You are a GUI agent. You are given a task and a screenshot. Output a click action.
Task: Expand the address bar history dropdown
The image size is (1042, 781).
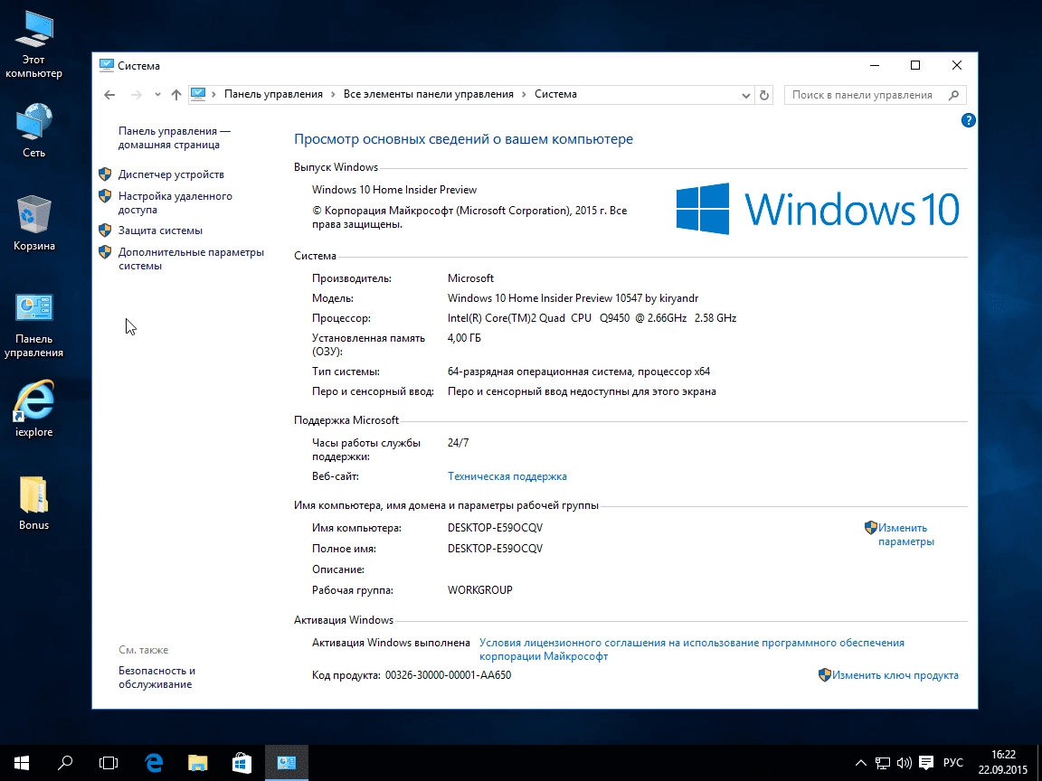(x=745, y=95)
